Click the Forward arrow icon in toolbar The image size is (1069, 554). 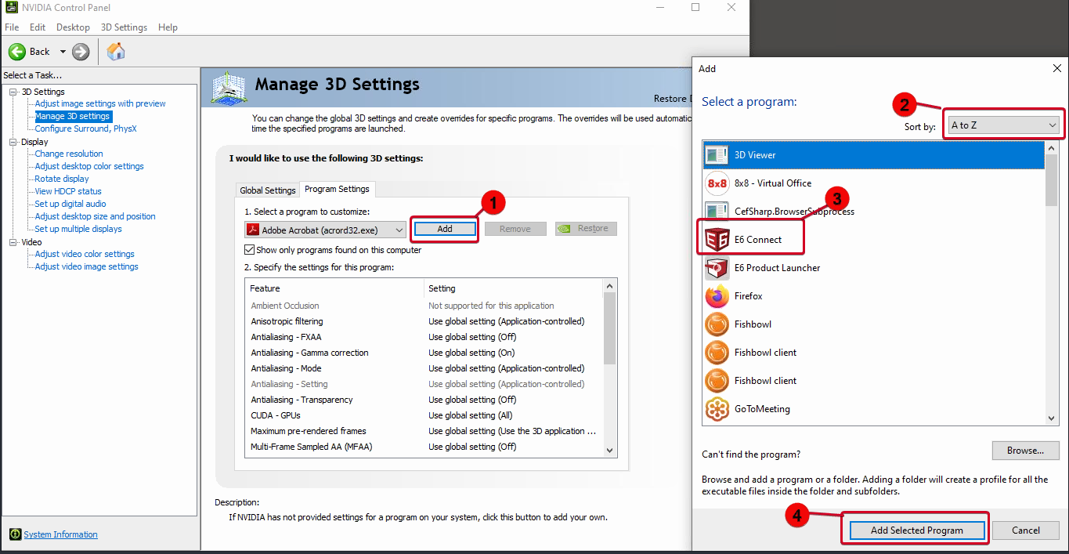click(x=81, y=52)
